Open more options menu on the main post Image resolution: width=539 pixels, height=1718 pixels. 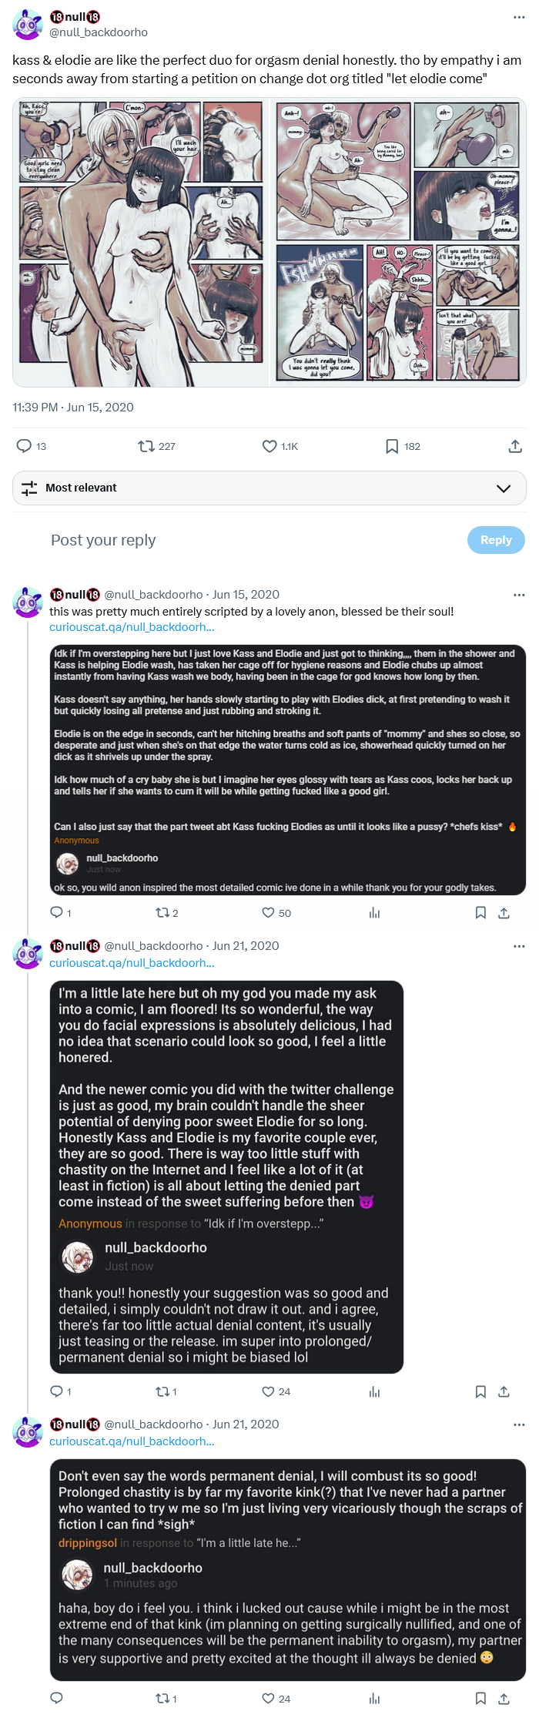tap(519, 17)
